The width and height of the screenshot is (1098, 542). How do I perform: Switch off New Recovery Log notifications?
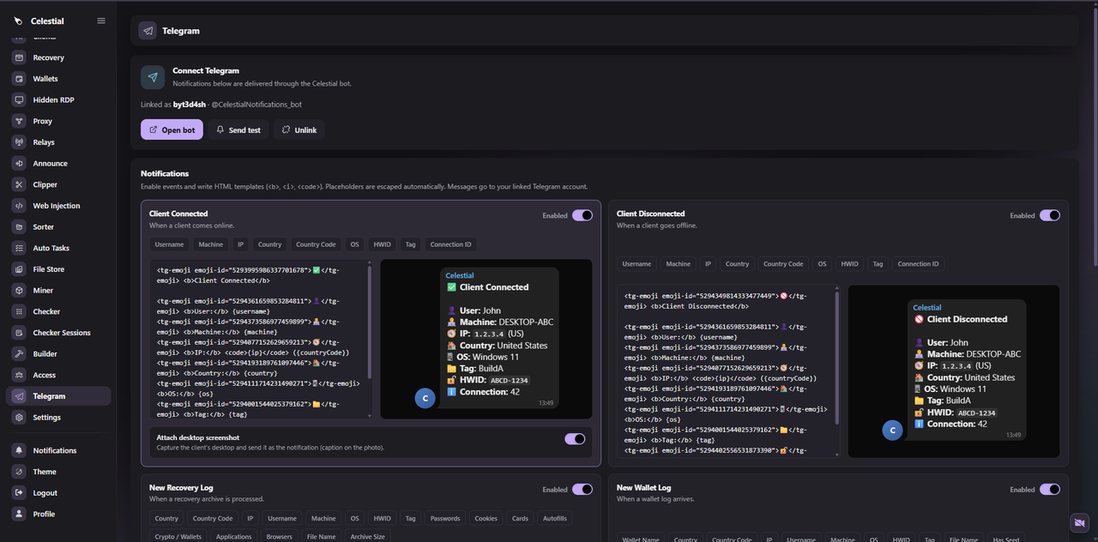582,490
